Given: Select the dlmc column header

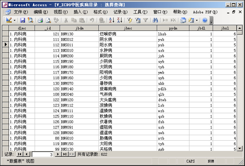Looking at the screenshot, I should [x=22, y=28].
